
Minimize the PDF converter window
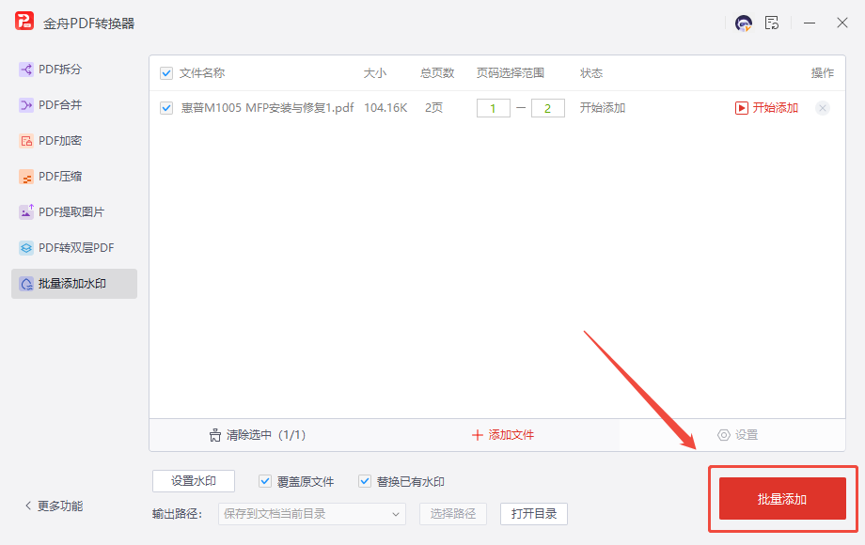810,23
